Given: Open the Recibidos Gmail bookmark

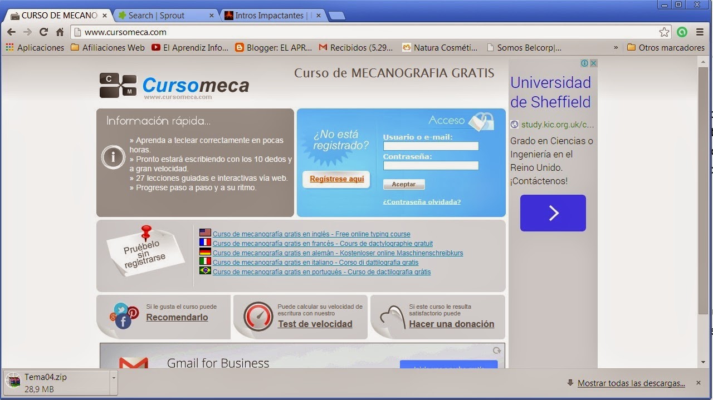Looking at the screenshot, I should point(356,48).
